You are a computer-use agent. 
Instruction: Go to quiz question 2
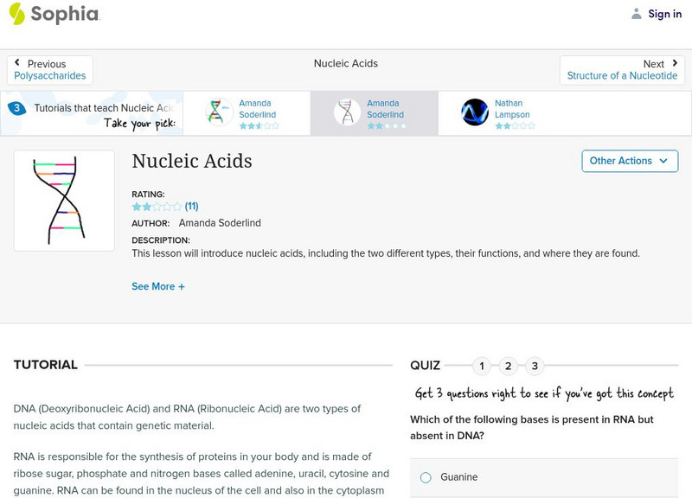tap(508, 366)
